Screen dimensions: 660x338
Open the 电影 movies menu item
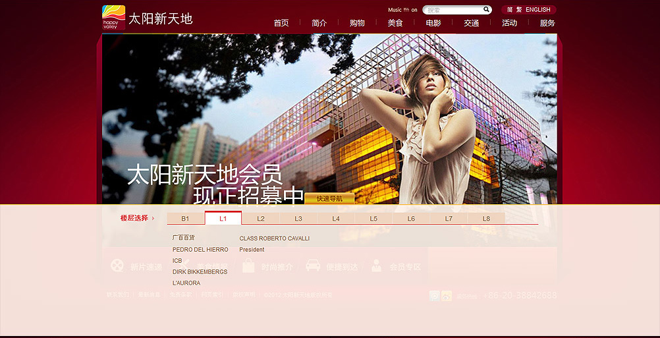click(x=433, y=23)
